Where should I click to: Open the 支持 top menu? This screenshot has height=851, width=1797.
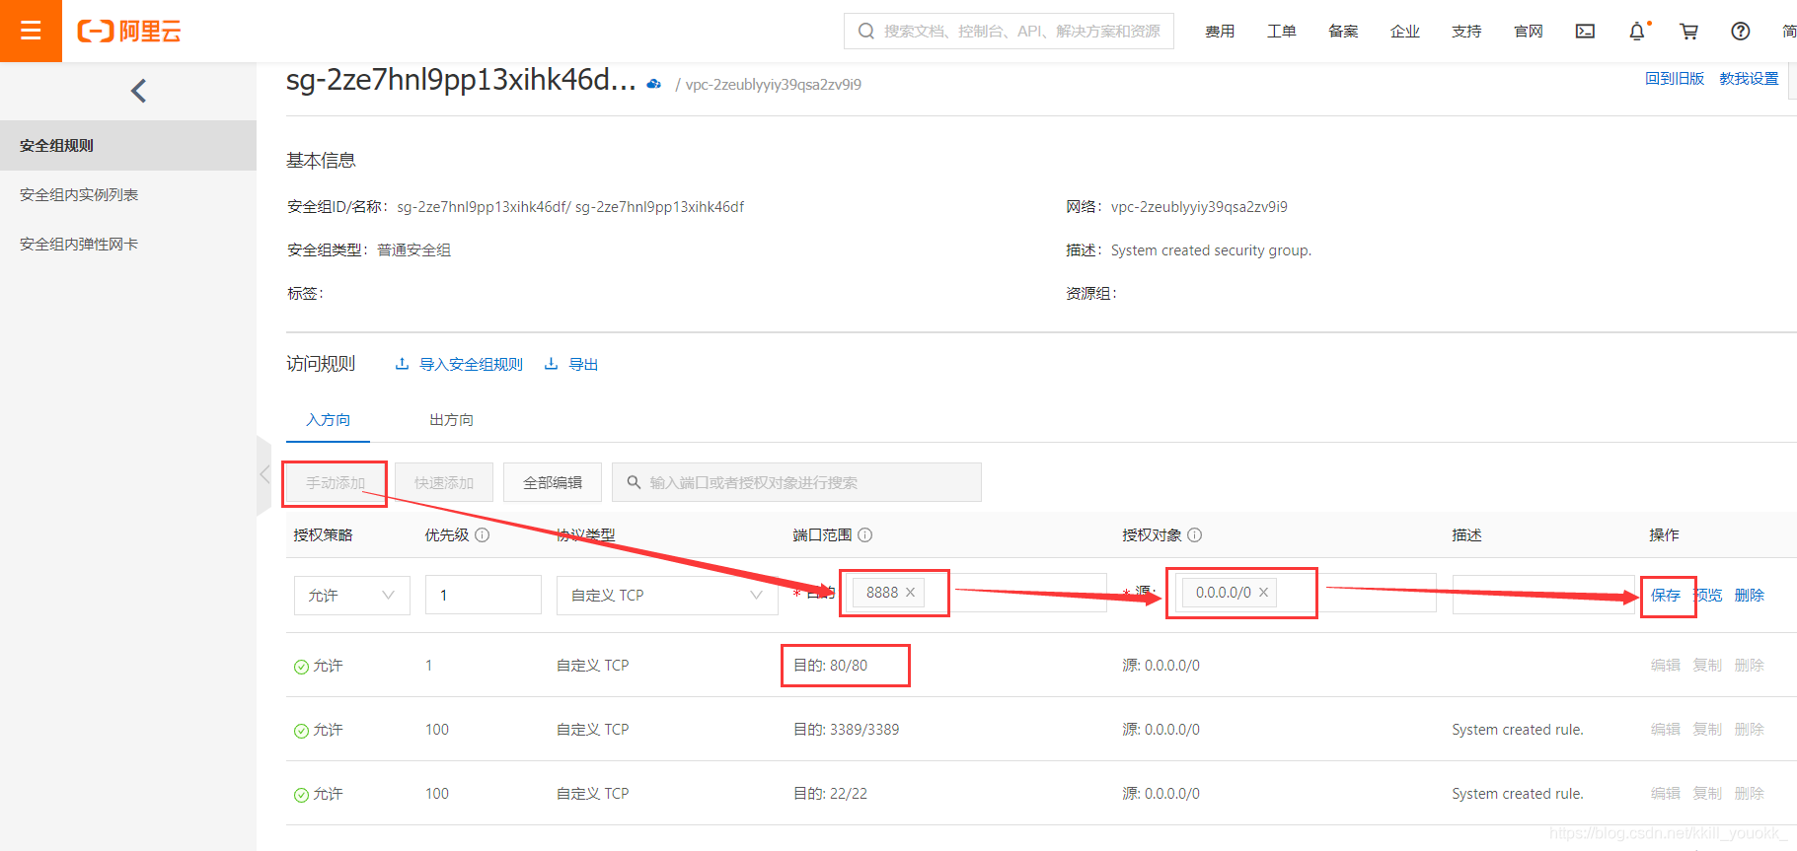[1466, 32]
